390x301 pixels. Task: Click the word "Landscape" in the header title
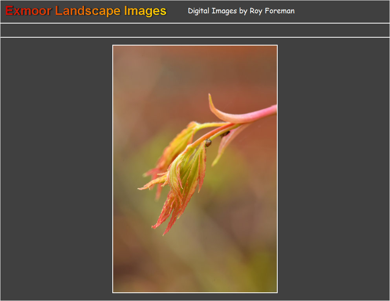(88, 11)
